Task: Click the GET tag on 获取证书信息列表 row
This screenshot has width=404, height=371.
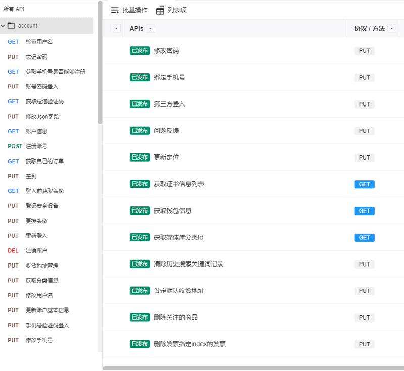Action: [364, 184]
